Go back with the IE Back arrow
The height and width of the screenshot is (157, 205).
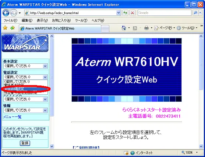pyautogui.click(x=6, y=13)
